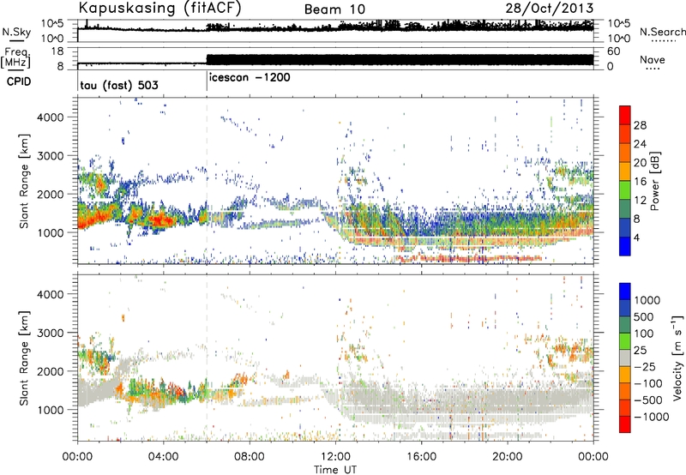Click the 'Nave' legend label
This screenshot has height=475, width=686.
[653, 59]
